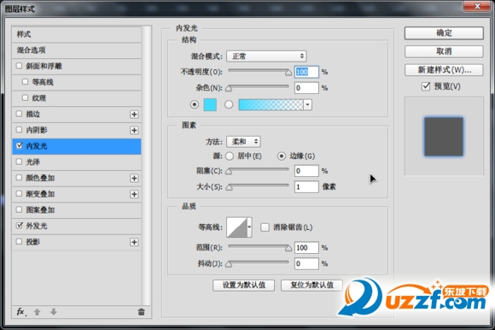Screen dimensions: 495x330
Task: Expand the 等高线 contour picker arrow
Action: tap(249, 227)
